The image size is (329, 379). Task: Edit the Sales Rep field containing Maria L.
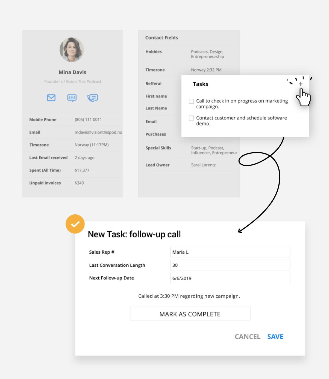(x=230, y=252)
